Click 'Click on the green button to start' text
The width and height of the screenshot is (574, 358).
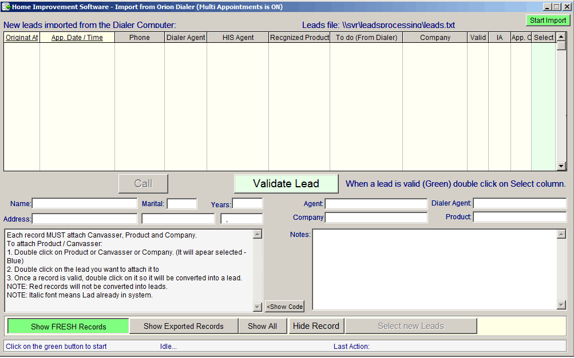[x=56, y=347]
